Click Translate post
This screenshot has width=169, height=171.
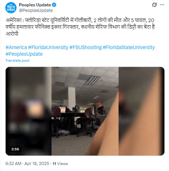coord(17,61)
